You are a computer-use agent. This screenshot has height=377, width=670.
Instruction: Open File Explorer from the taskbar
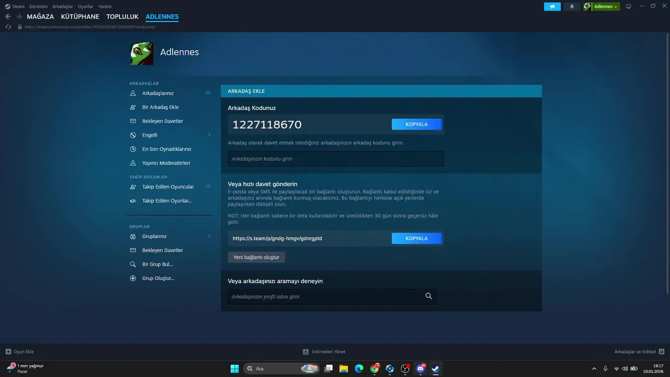pyautogui.click(x=344, y=369)
